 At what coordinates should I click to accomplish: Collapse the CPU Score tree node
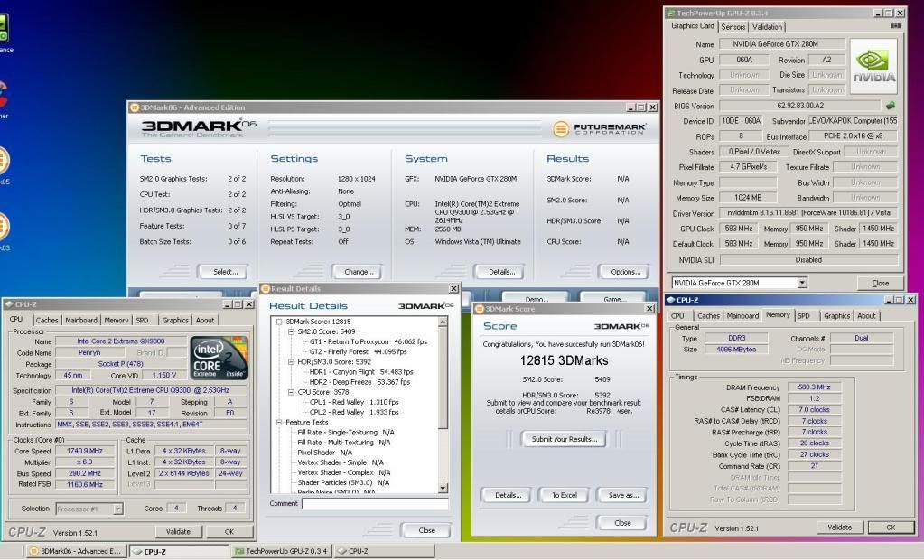coord(291,391)
